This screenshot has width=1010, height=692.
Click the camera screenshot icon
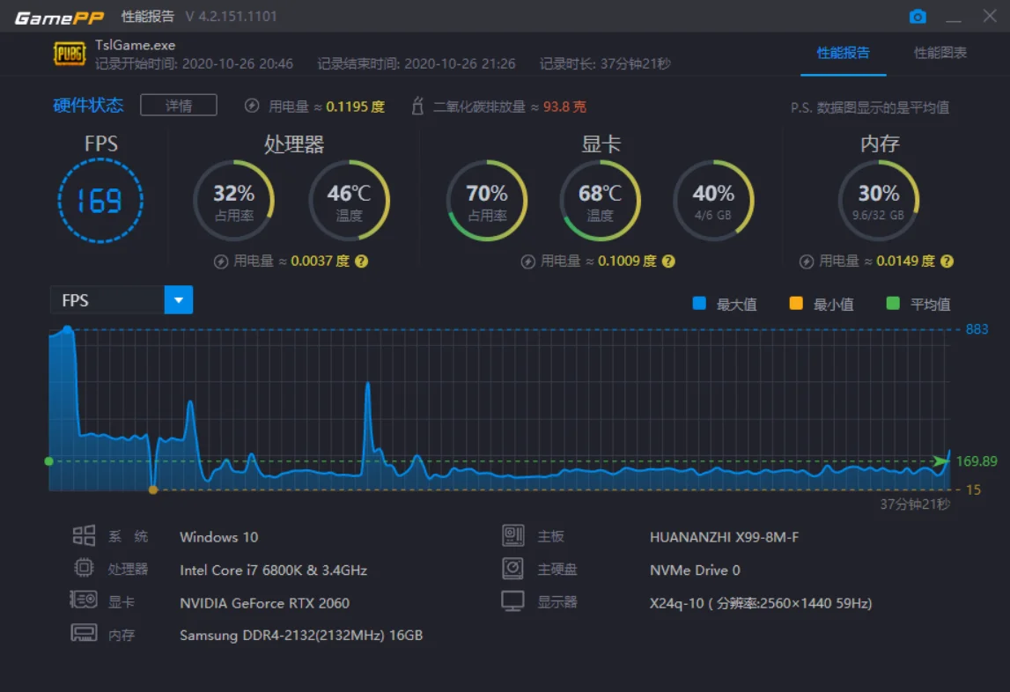(918, 16)
